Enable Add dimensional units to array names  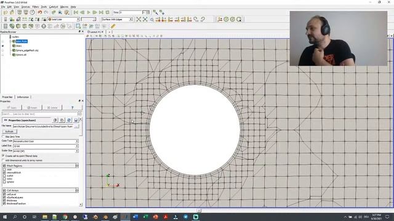point(3,160)
